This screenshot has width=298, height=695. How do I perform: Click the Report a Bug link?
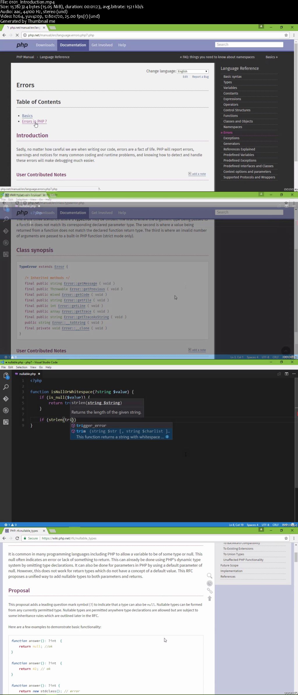click(x=200, y=77)
